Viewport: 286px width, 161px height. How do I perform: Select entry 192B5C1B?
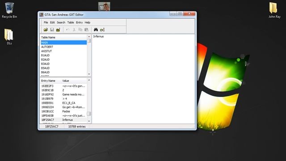tap(47, 90)
